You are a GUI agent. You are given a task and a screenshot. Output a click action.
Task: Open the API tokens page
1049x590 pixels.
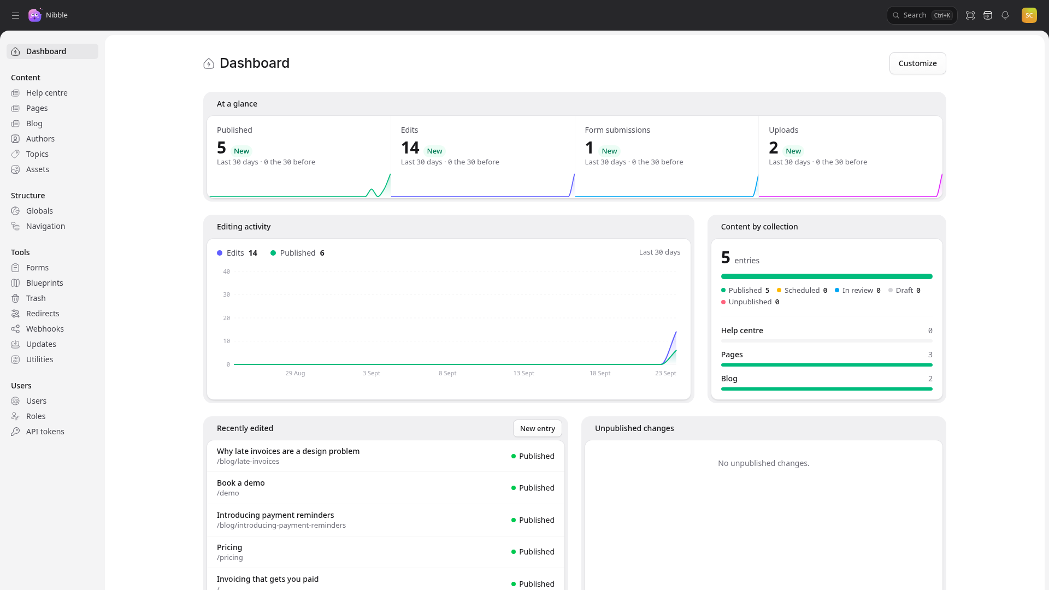(x=52, y=432)
